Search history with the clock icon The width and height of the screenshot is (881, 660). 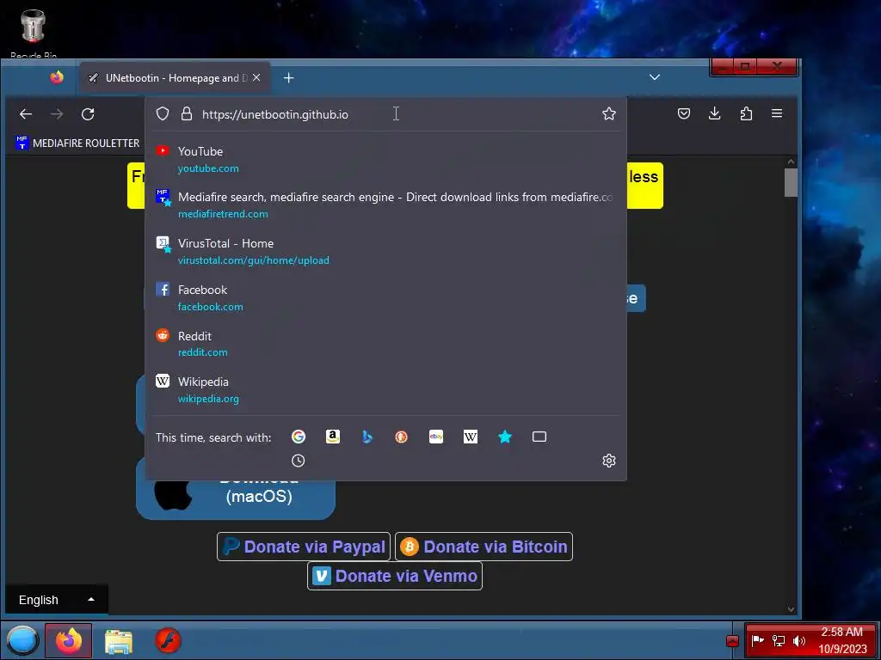[299, 461]
